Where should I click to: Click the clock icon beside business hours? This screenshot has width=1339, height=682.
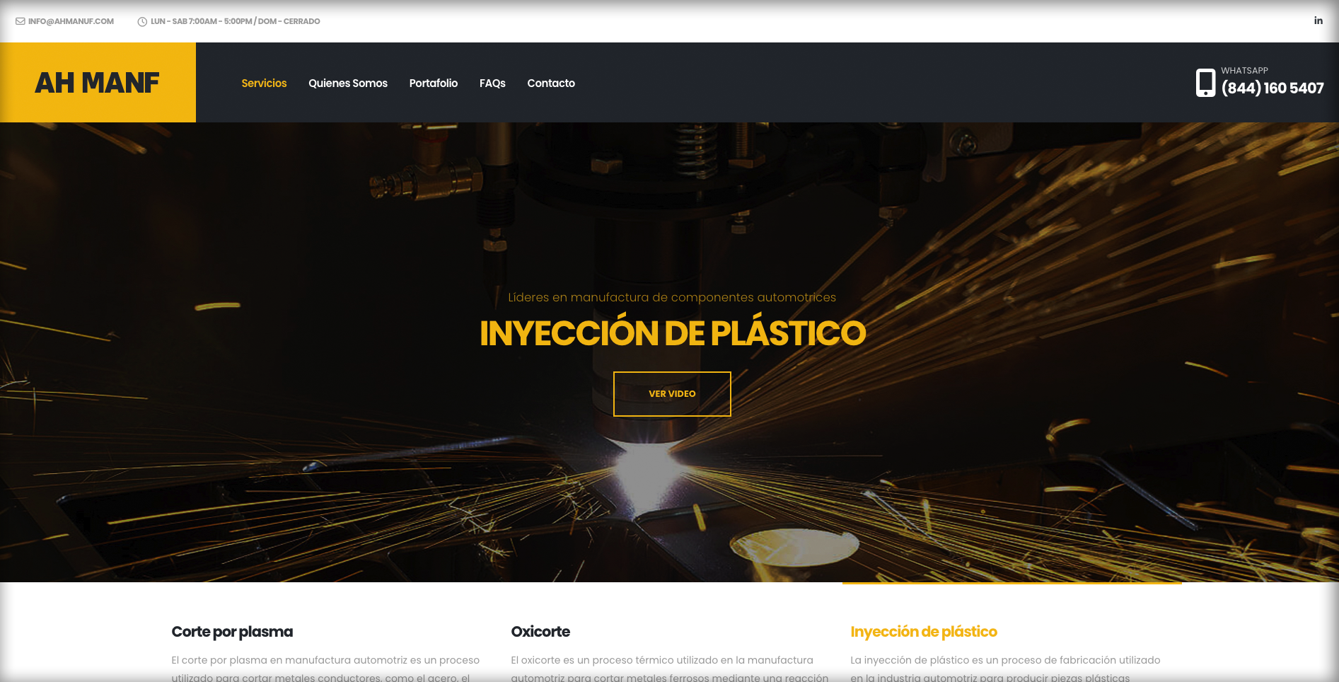(x=142, y=21)
